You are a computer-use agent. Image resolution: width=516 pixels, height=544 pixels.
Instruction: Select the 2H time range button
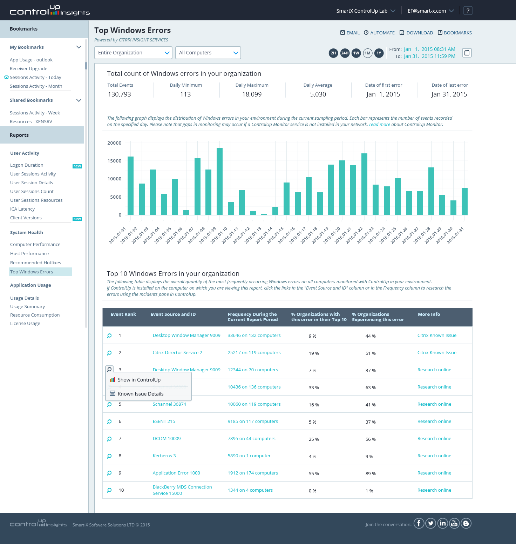pos(333,53)
